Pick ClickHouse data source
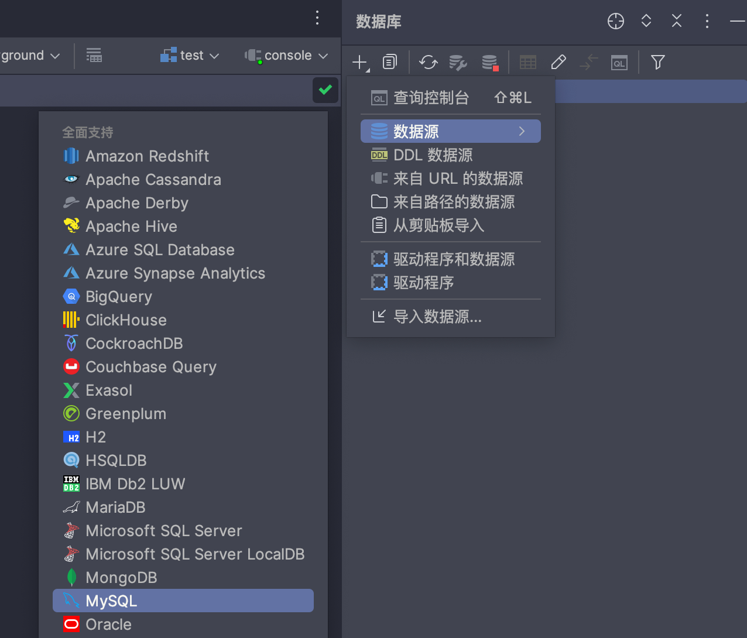 (x=183, y=320)
